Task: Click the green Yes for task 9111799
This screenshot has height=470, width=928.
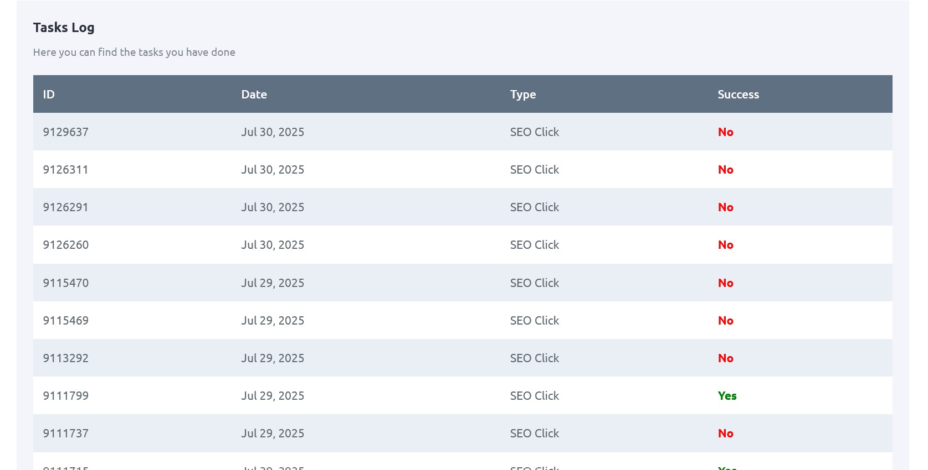Action: (x=727, y=396)
